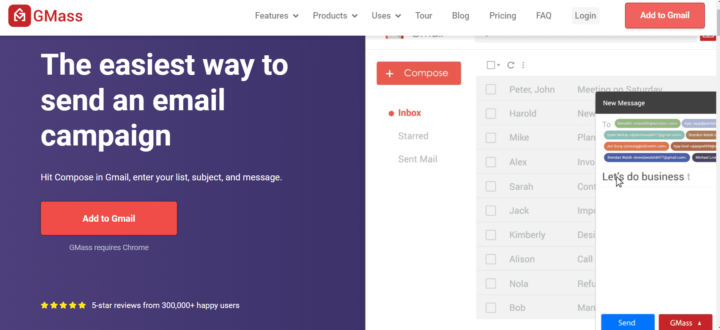
Task: Expand the Products dropdown menu
Action: pos(335,16)
